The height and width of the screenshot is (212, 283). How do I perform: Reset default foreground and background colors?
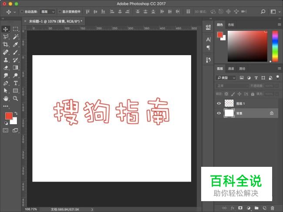[x=7, y=123]
